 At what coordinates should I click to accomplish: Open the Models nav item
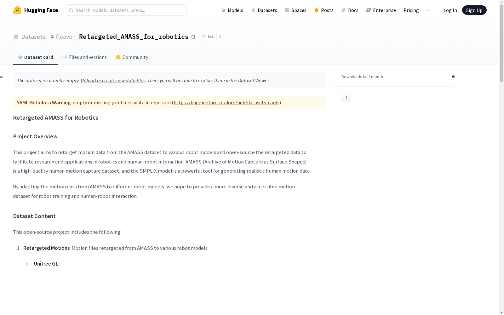coord(232,10)
